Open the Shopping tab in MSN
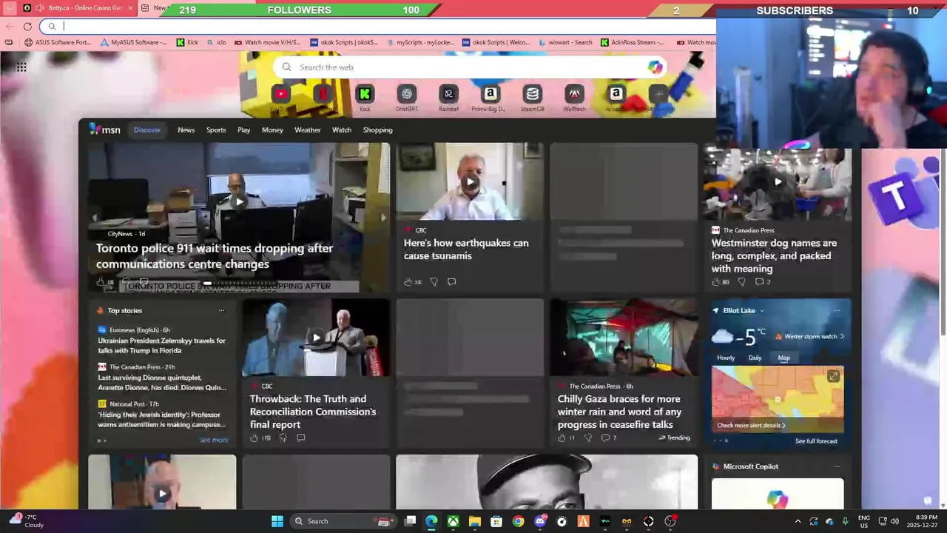This screenshot has height=533, width=947. [x=377, y=130]
